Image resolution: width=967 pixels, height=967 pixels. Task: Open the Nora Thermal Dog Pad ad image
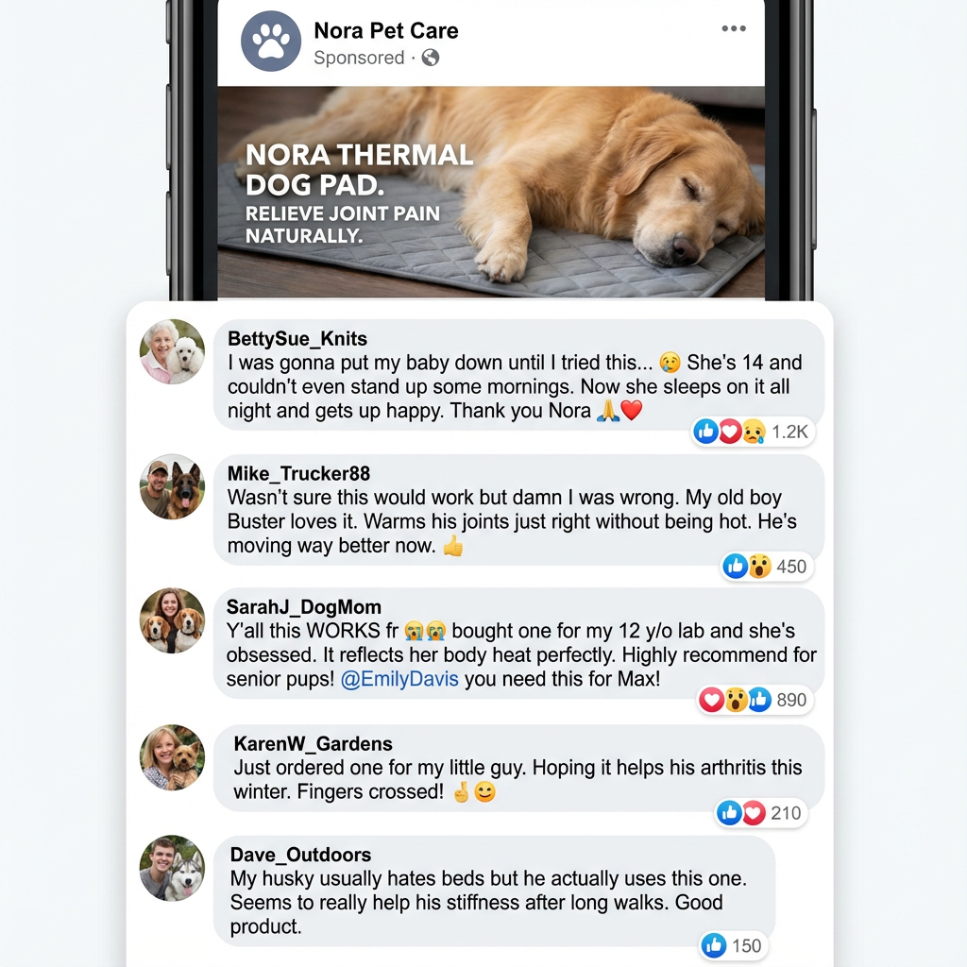(x=491, y=193)
